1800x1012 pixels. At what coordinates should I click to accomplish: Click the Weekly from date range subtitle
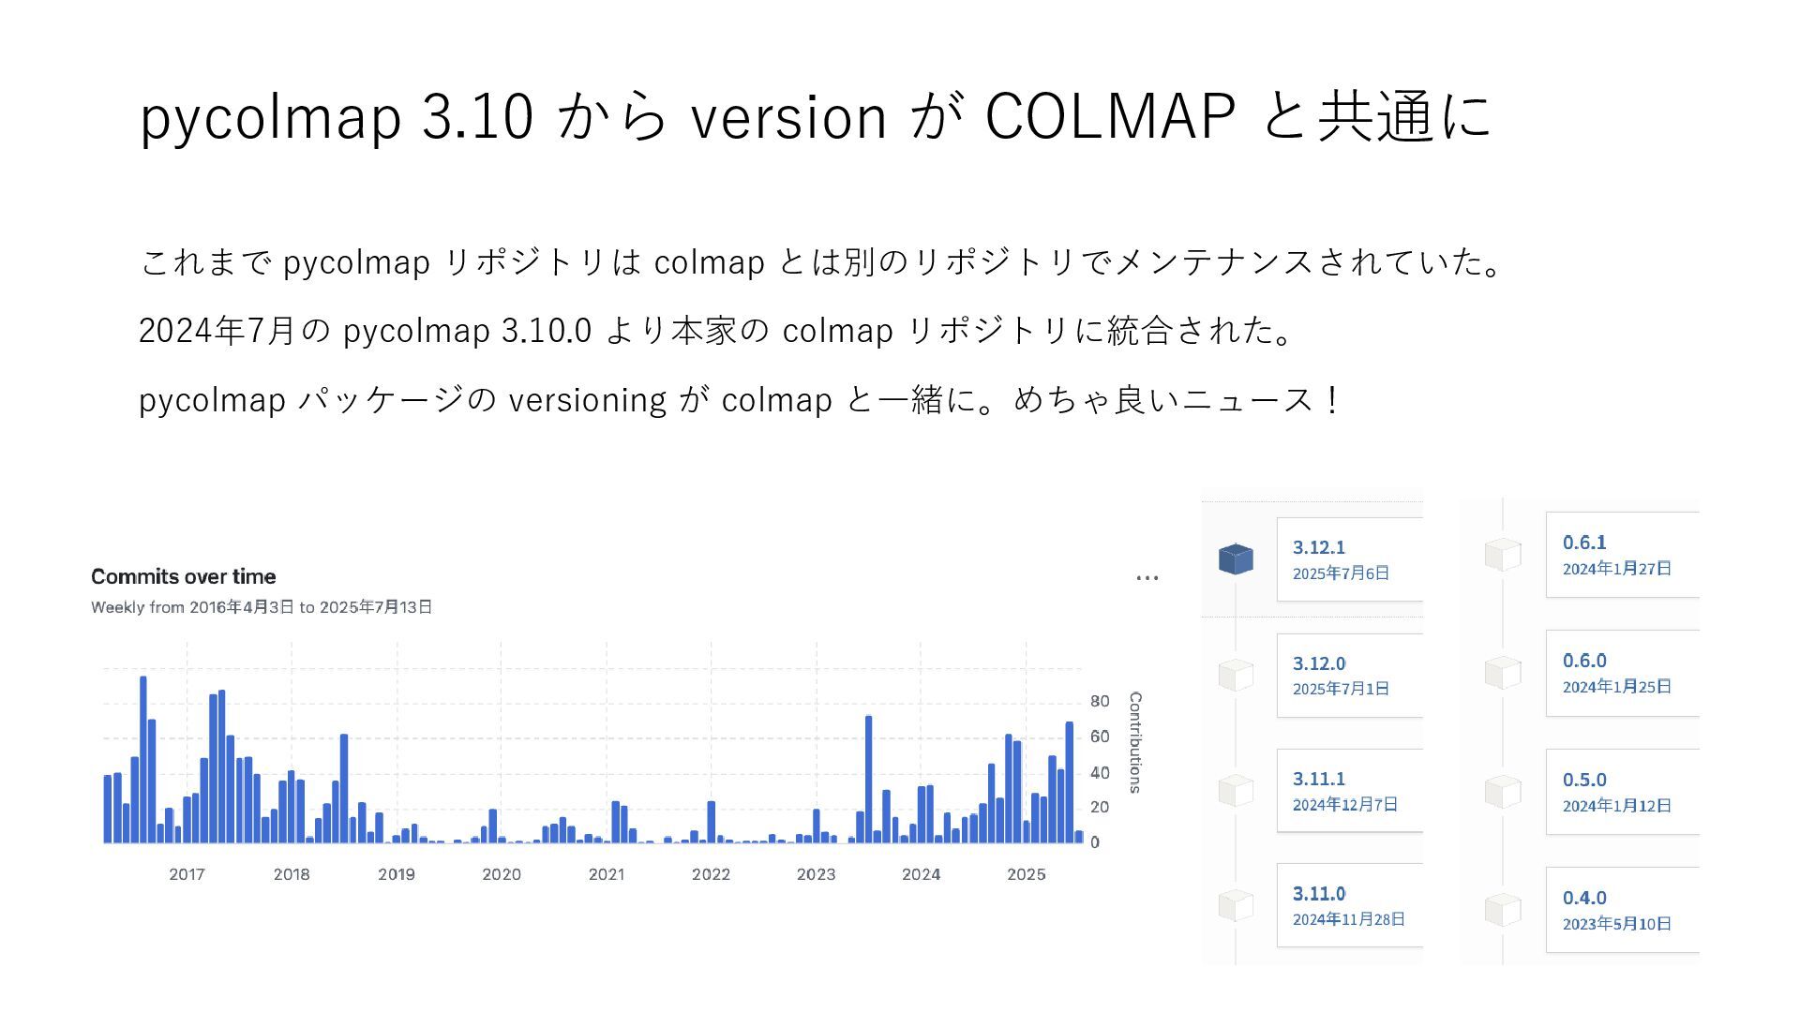tap(262, 607)
